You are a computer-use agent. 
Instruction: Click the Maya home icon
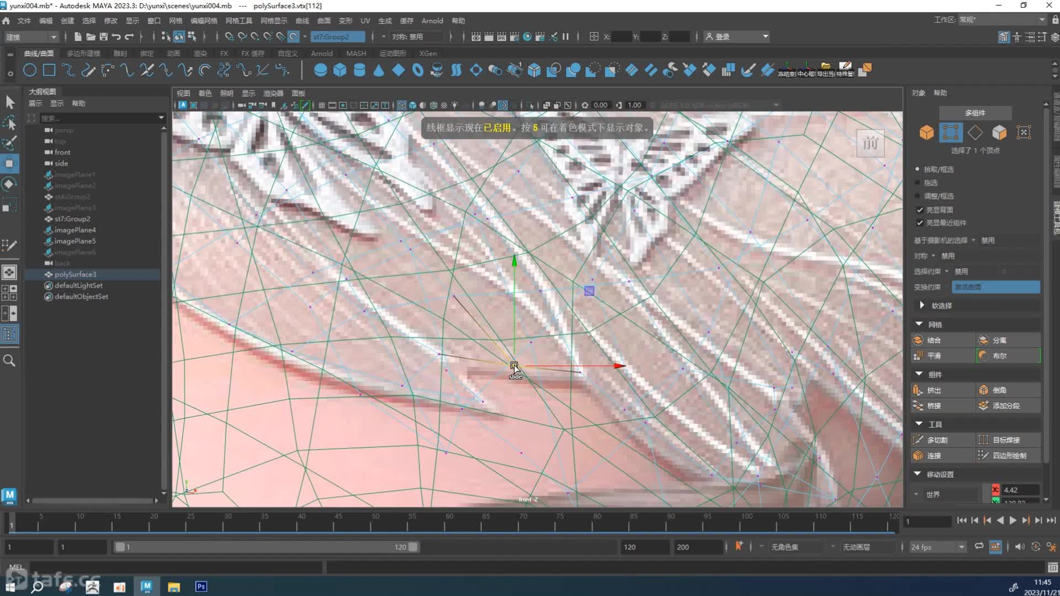[x=6, y=20]
